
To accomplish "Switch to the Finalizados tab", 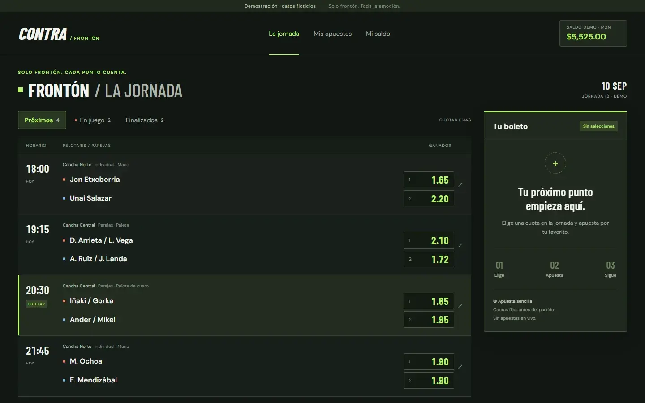I will click(145, 120).
